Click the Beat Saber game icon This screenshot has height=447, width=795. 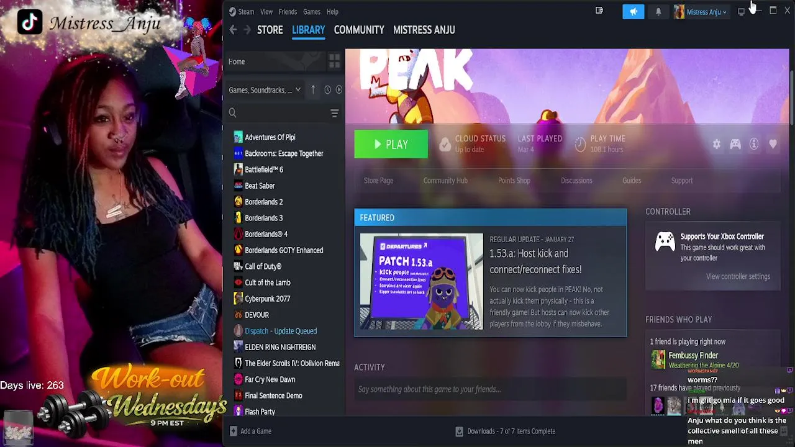coord(238,186)
